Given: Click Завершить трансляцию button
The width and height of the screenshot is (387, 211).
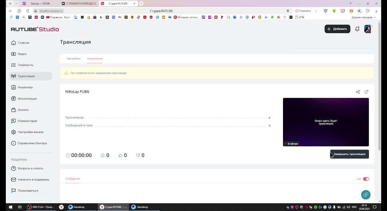Looking at the screenshot, I should tap(350, 154).
